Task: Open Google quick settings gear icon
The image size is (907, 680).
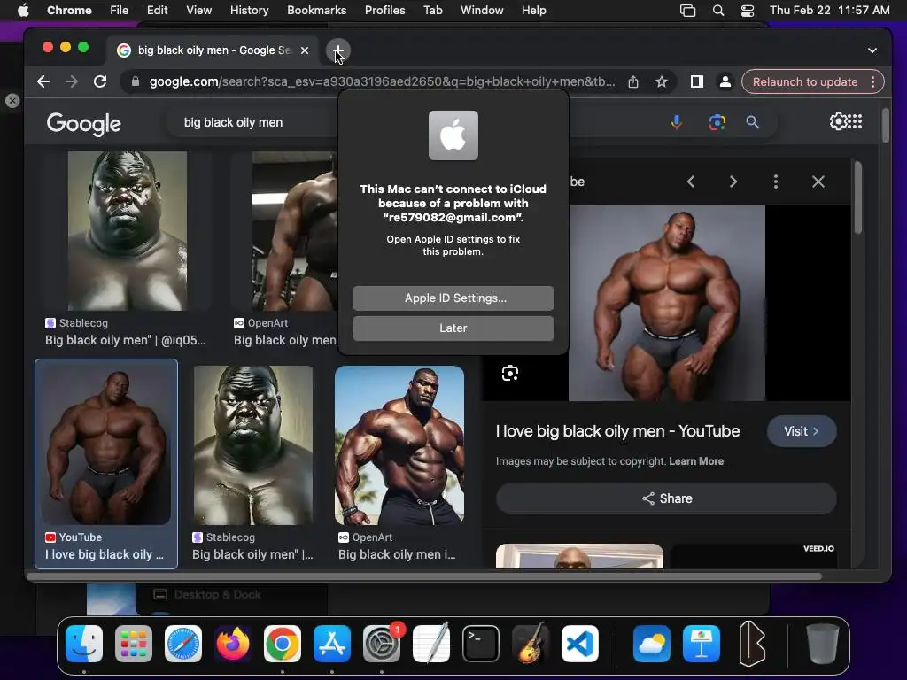Action: (838, 121)
